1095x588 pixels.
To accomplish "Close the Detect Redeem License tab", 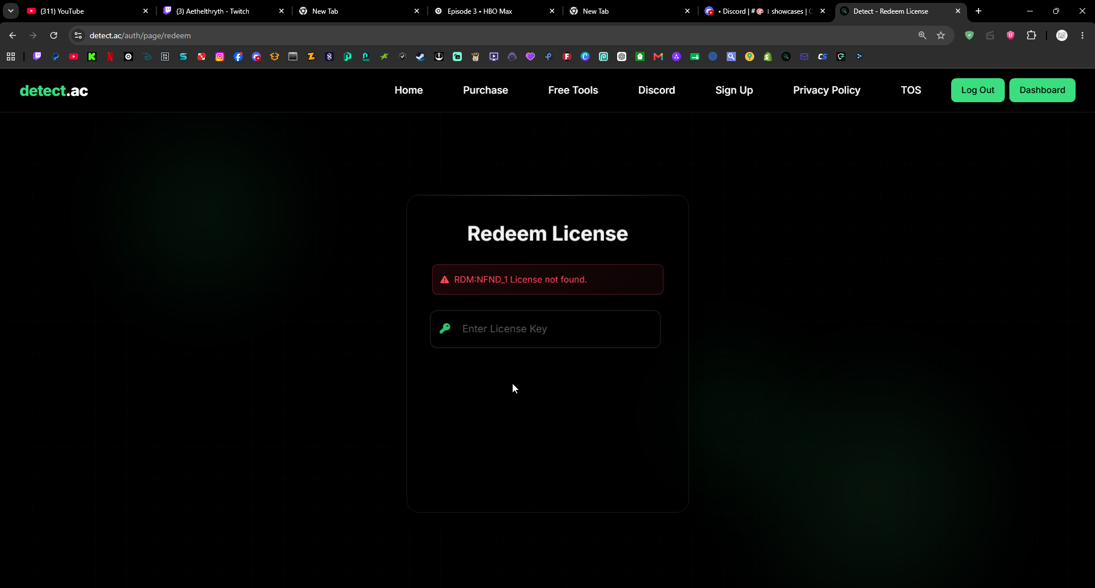I will click(958, 11).
